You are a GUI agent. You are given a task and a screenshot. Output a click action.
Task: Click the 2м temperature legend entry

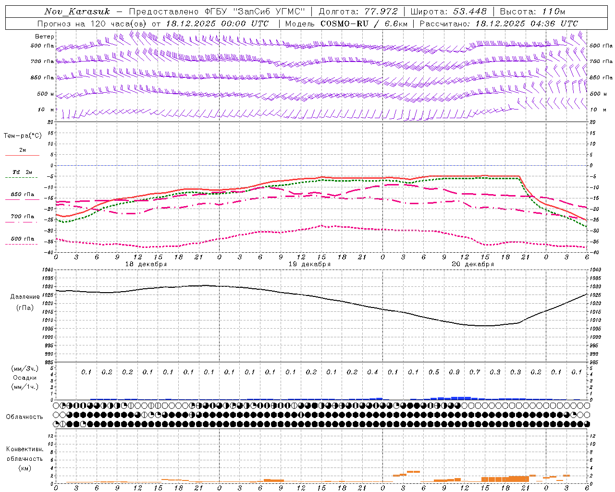[x=22, y=150]
